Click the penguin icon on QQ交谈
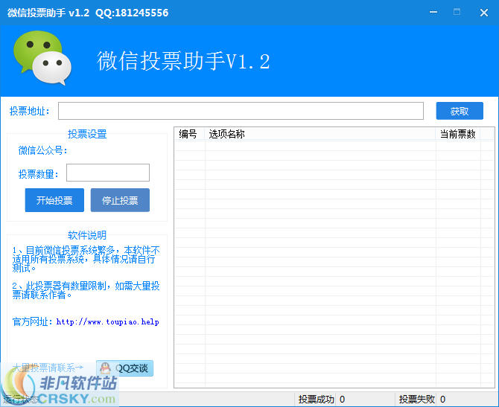 tap(105, 368)
